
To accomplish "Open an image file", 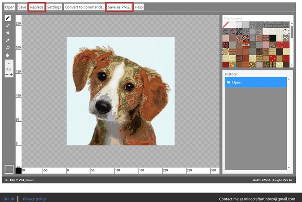I will [9, 7].
